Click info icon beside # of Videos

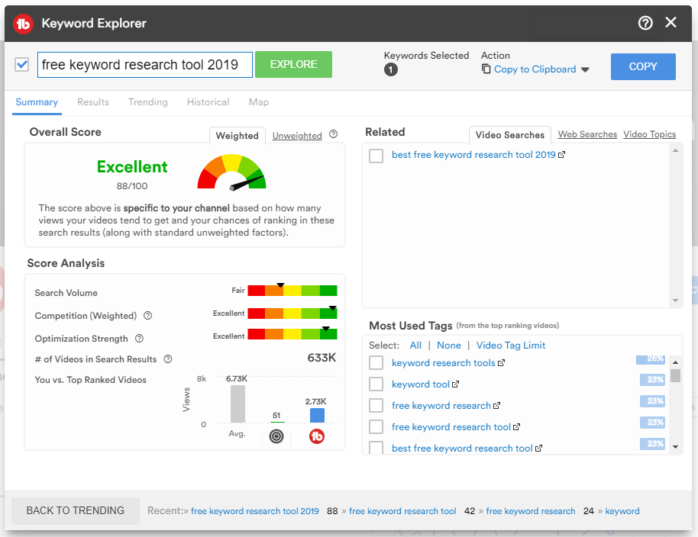pyautogui.click(x=168, y=359)
